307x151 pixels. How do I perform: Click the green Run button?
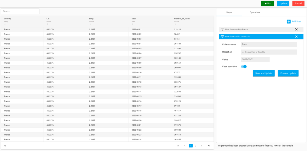tap(267, 4)
